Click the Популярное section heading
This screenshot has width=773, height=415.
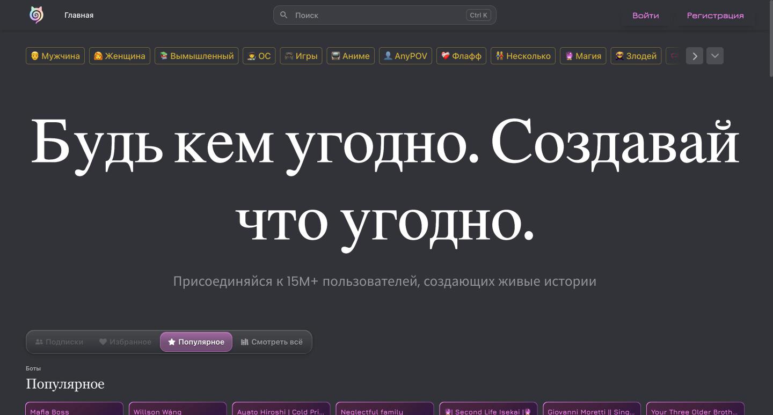65,384
